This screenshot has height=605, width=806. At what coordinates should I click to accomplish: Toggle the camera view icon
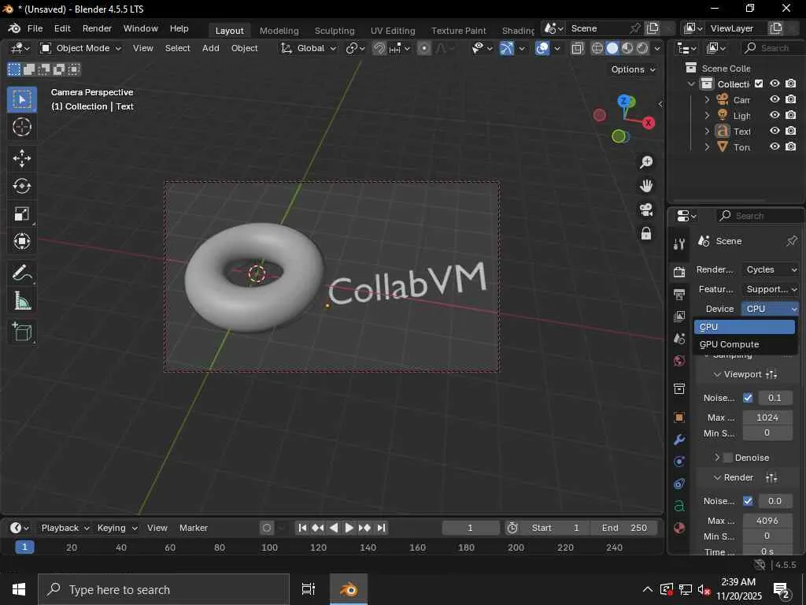tap(646, 210)
